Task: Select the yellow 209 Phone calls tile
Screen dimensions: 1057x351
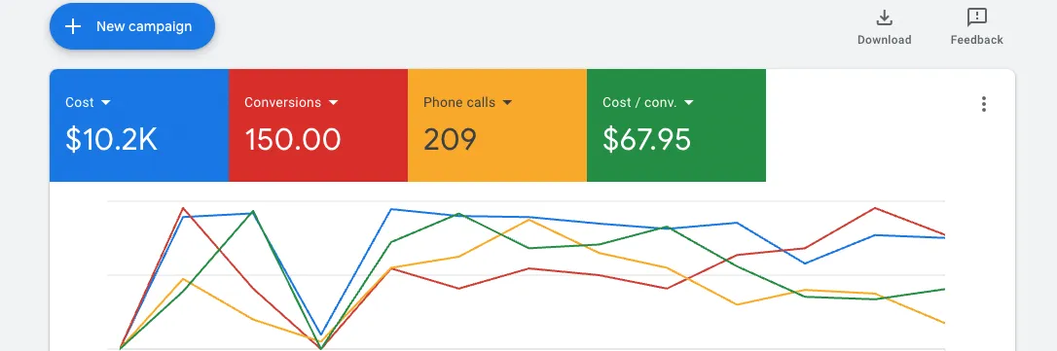Action: click(497, 125)
